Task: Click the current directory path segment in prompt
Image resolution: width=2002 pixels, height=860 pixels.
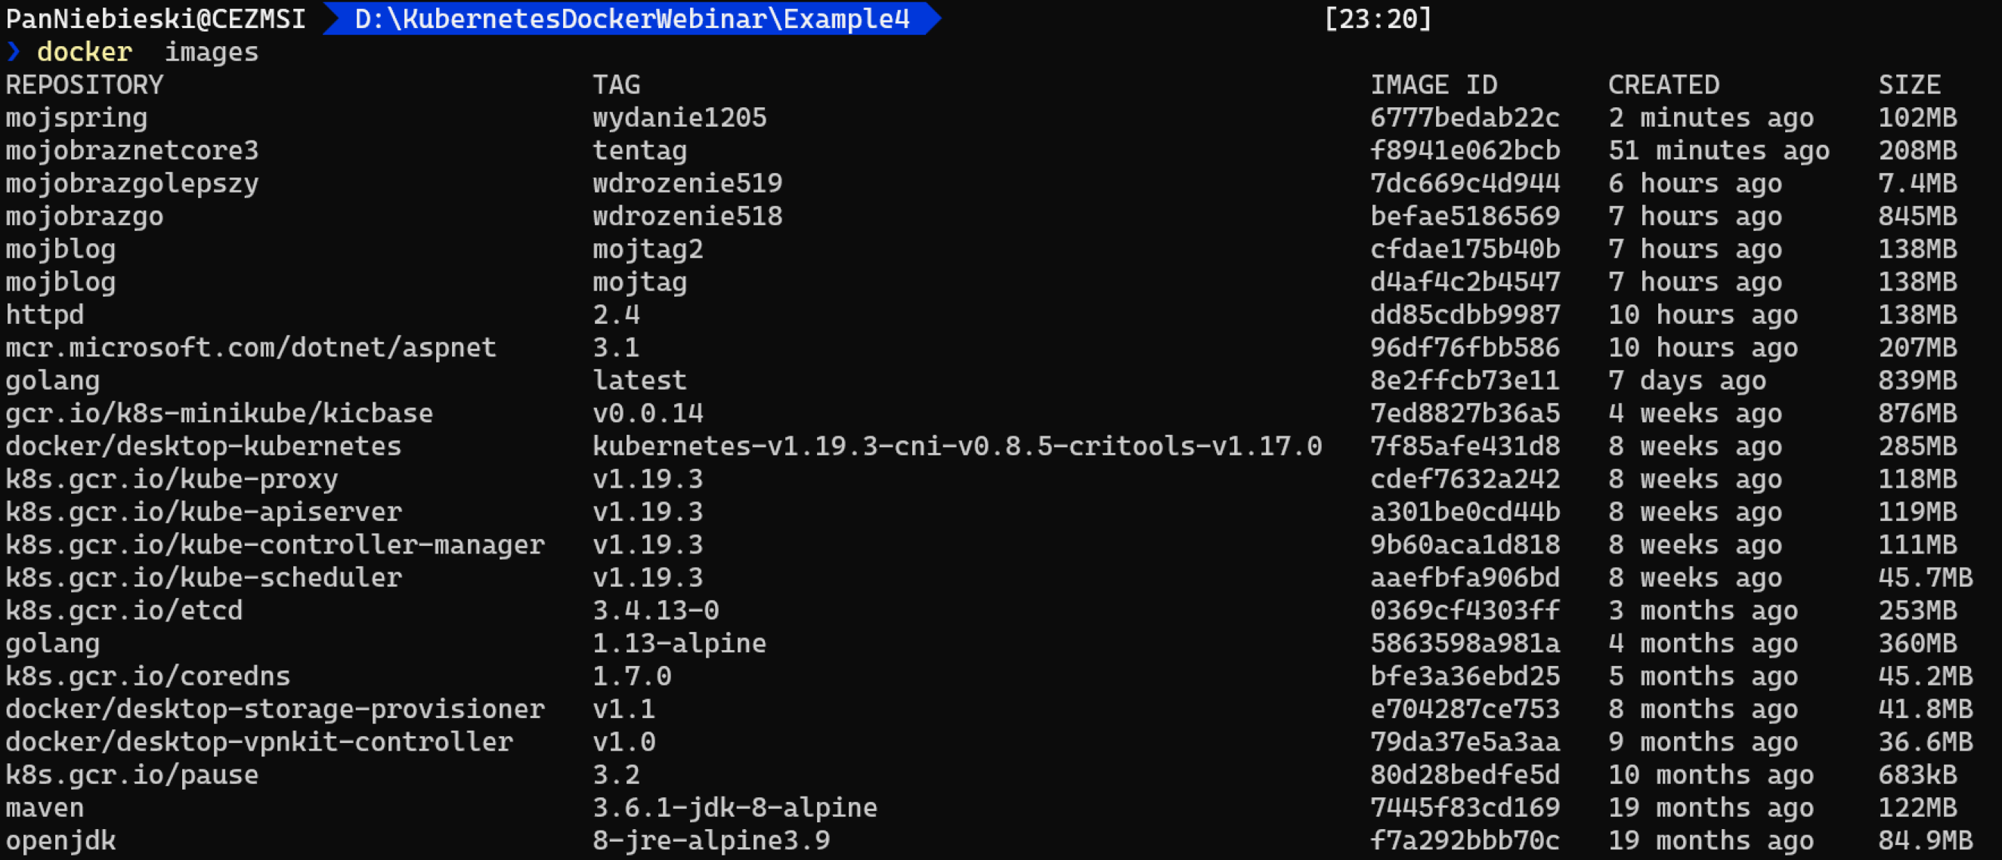Action: click(632, 19)
